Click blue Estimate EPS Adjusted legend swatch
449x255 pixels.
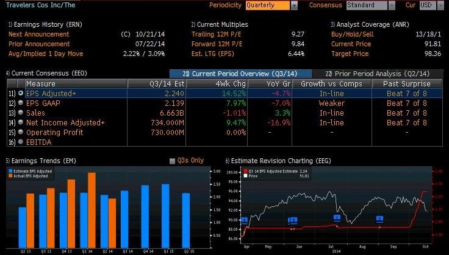[10, 172]
